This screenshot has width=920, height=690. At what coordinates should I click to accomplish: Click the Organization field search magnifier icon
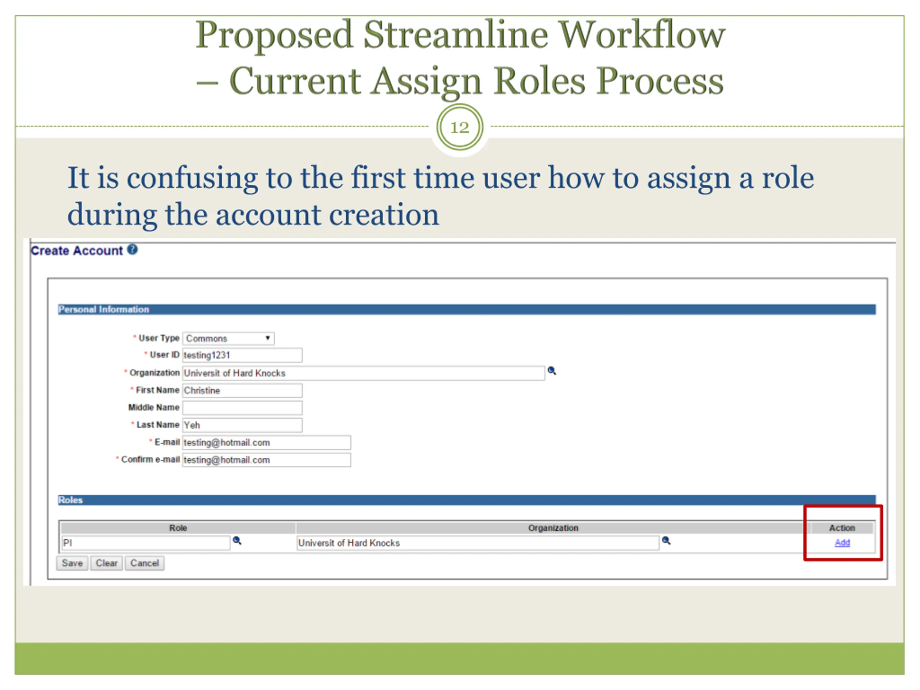[x=552, y=371]
